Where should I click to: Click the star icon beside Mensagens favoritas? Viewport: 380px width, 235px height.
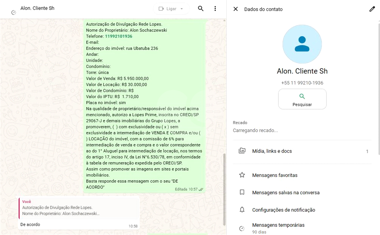coord(242,175)
